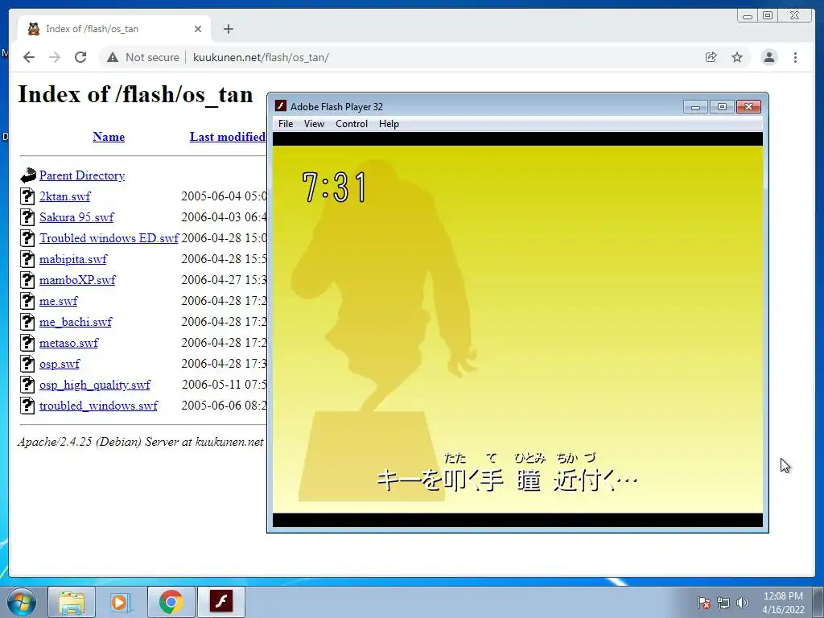Screen dimensions: 824x618
Task: Click the Chrome back arrow
Action: (x=29, y=57)
